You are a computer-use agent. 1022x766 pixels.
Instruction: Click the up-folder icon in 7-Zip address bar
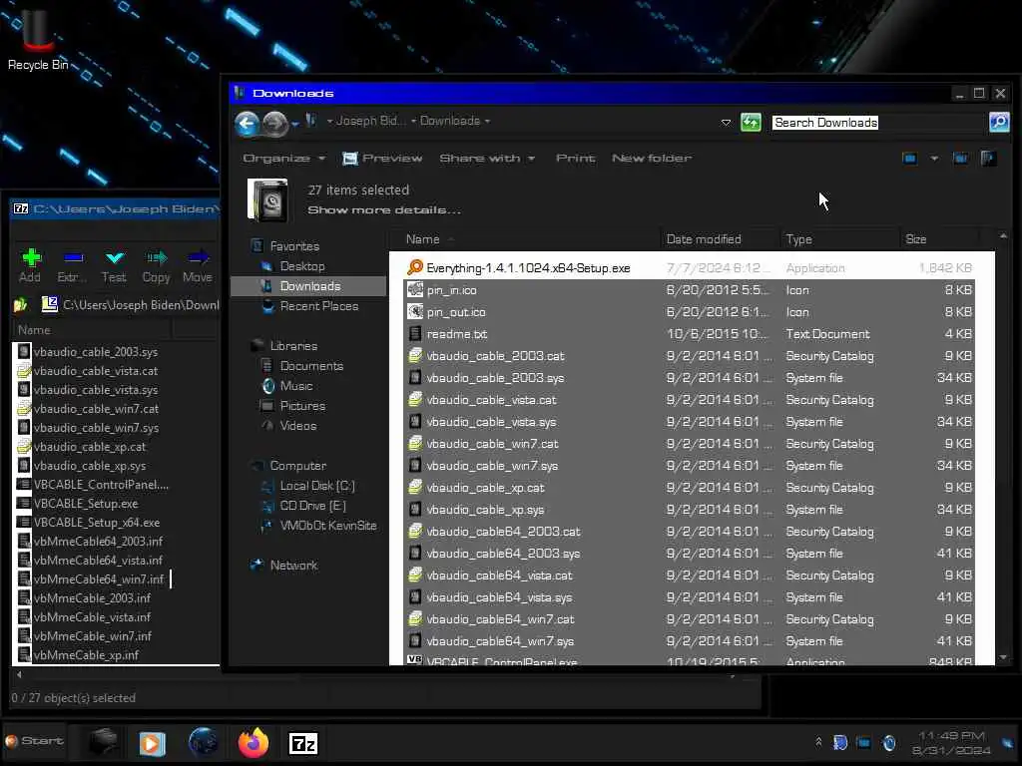click(x=20, y=305)
